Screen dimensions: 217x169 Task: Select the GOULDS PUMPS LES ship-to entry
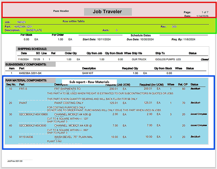coord(168,59)
